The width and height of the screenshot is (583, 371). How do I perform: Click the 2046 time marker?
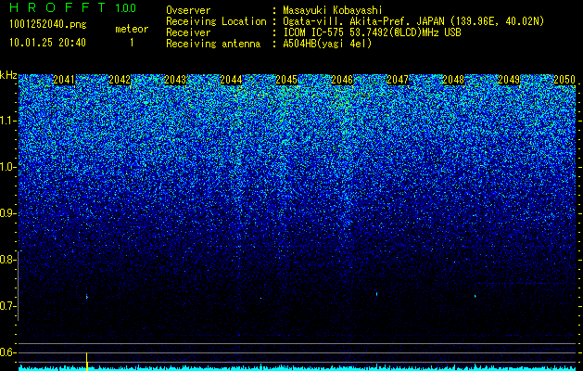pos(342,80)
